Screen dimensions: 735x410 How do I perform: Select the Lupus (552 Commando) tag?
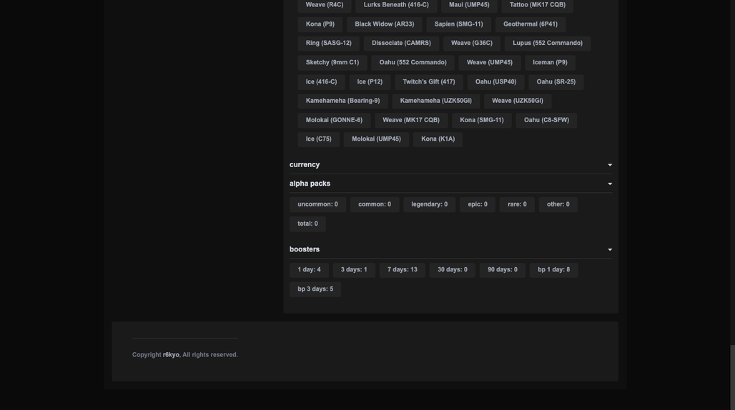(548, 43)
